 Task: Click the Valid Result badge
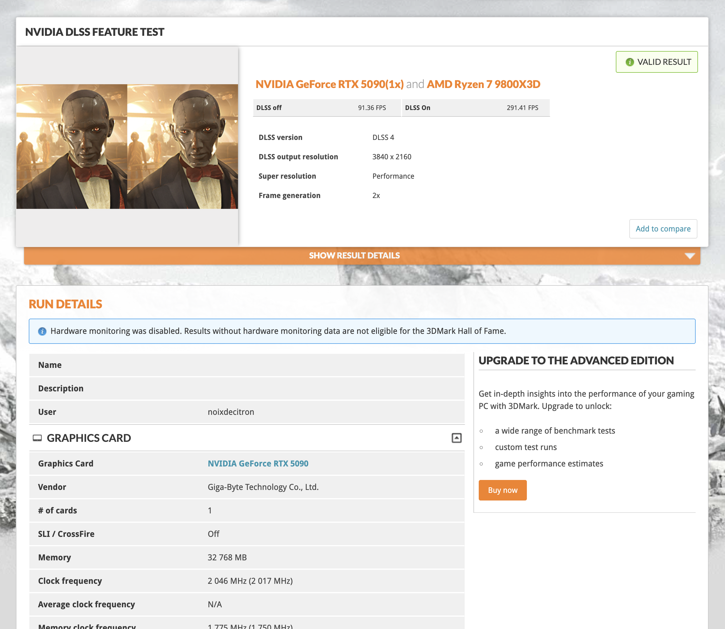[x=656, y=62]
